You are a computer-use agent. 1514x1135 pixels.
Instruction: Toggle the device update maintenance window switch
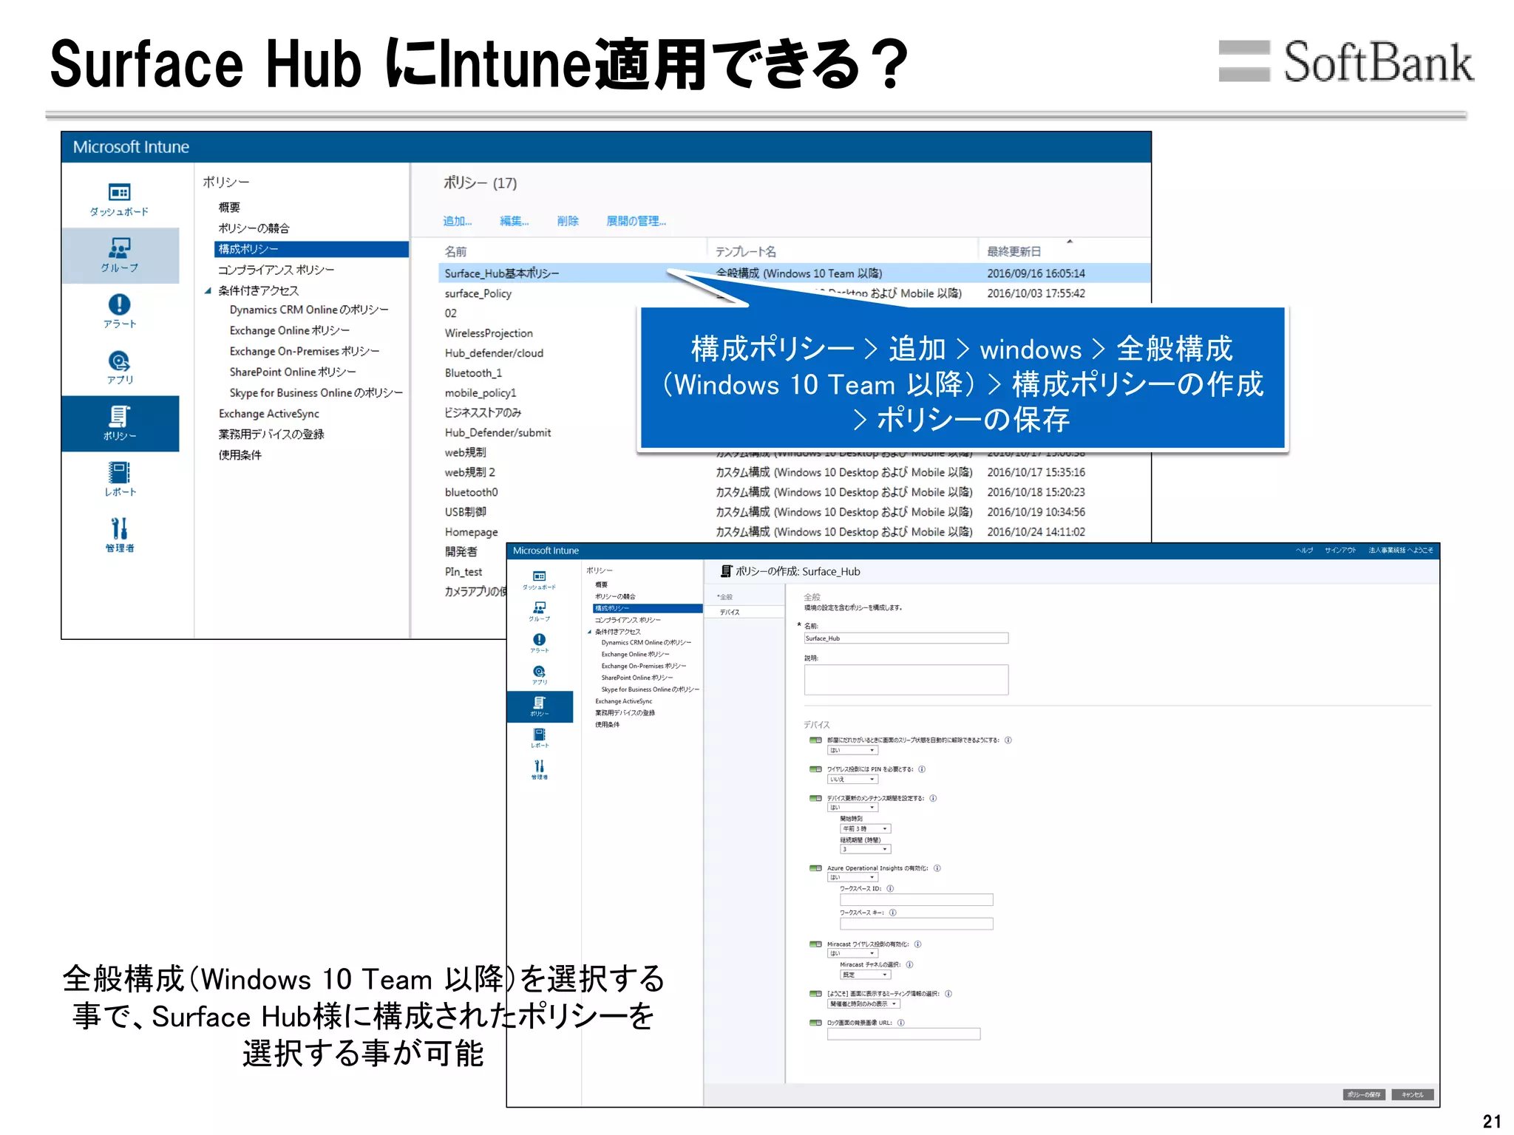[x=815, y=798]
